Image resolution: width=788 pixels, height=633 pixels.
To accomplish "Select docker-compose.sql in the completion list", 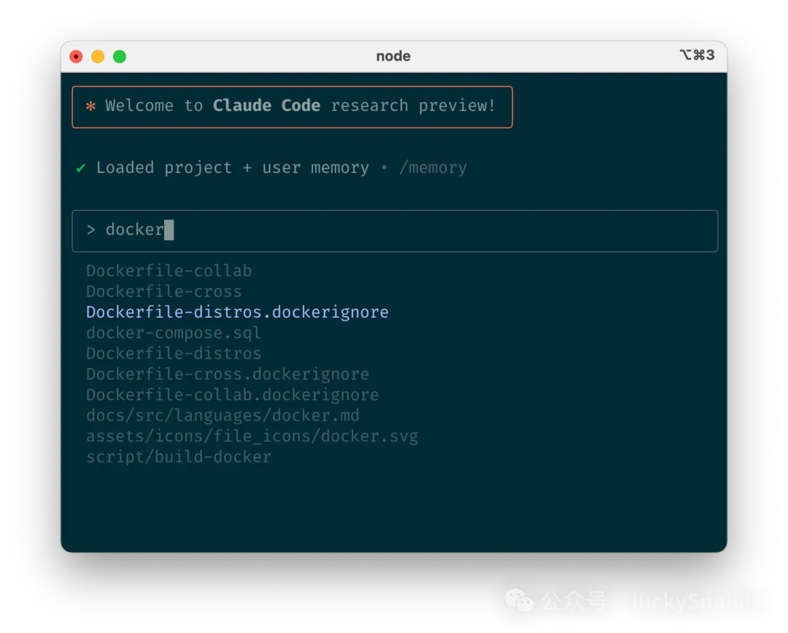I will coord(173,333).
